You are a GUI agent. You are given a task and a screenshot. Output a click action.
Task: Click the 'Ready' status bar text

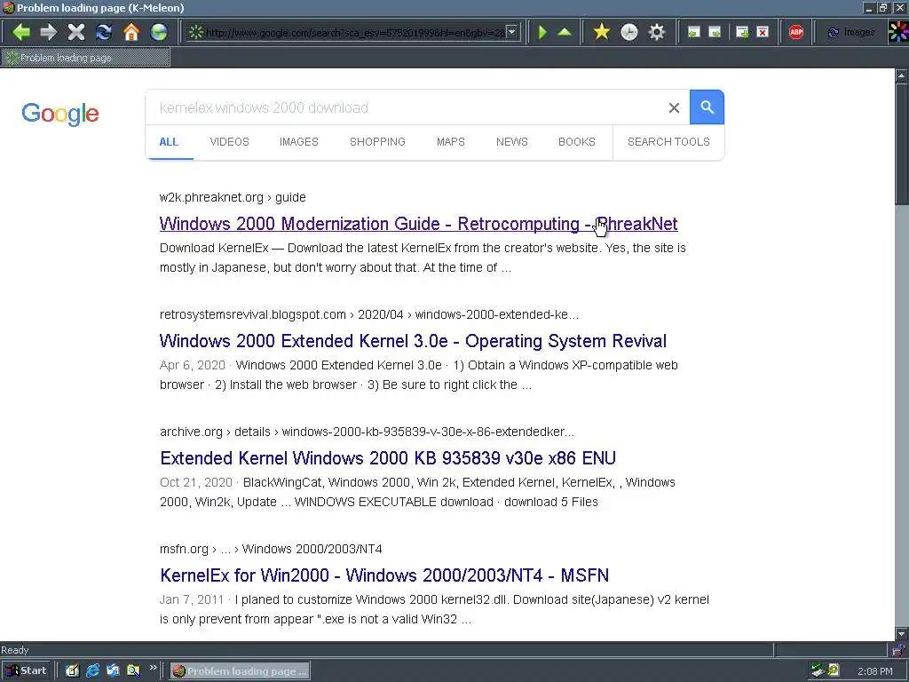coord(14,650)
